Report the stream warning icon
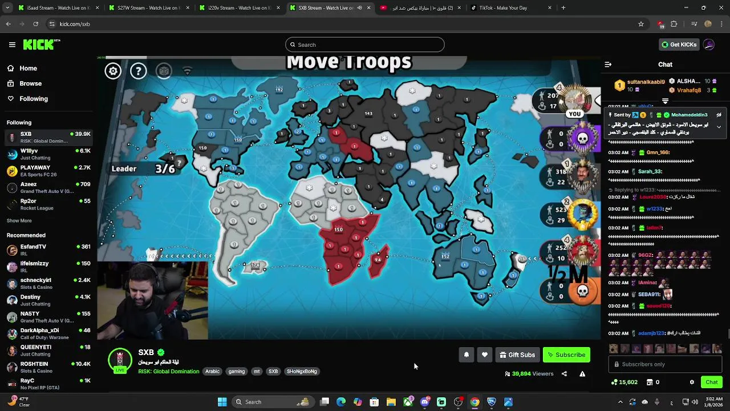The height and width of the screenshot is (411, 730). pyautogui.click(x=582, y=374)
